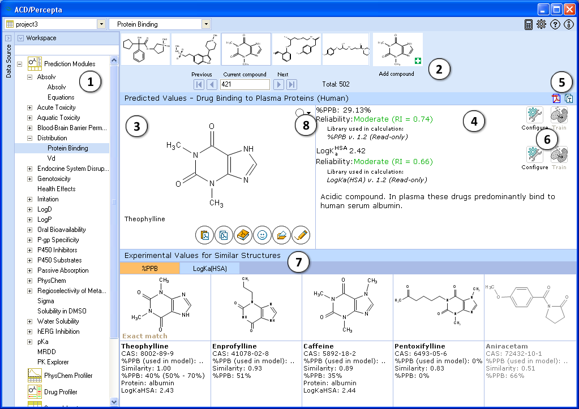Select Vd under Distribution
The width and height of the screenshot is (579, 409).
coord(52,158)
